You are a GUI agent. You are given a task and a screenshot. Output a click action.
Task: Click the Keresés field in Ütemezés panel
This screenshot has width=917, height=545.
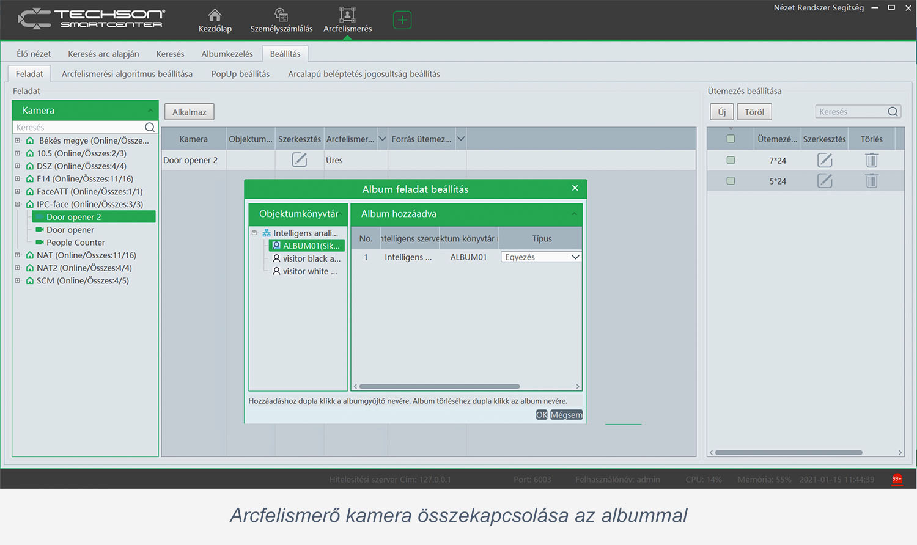click(853, 111)
